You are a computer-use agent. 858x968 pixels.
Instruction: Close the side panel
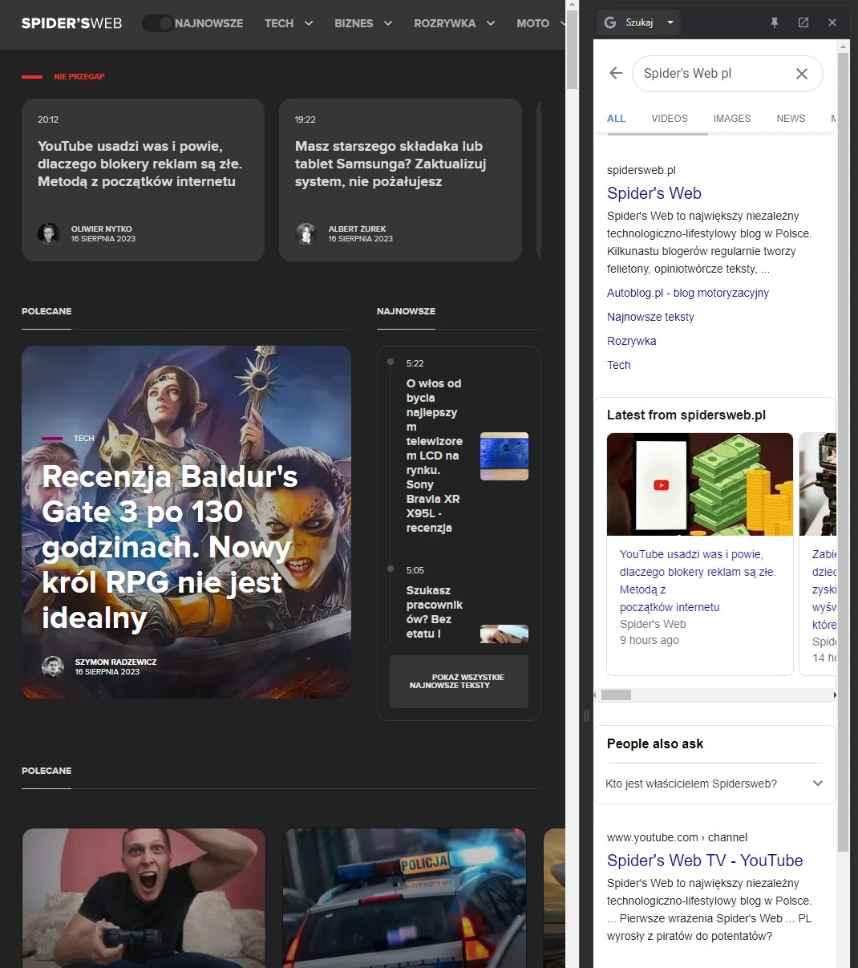click(x=832, y=22)
